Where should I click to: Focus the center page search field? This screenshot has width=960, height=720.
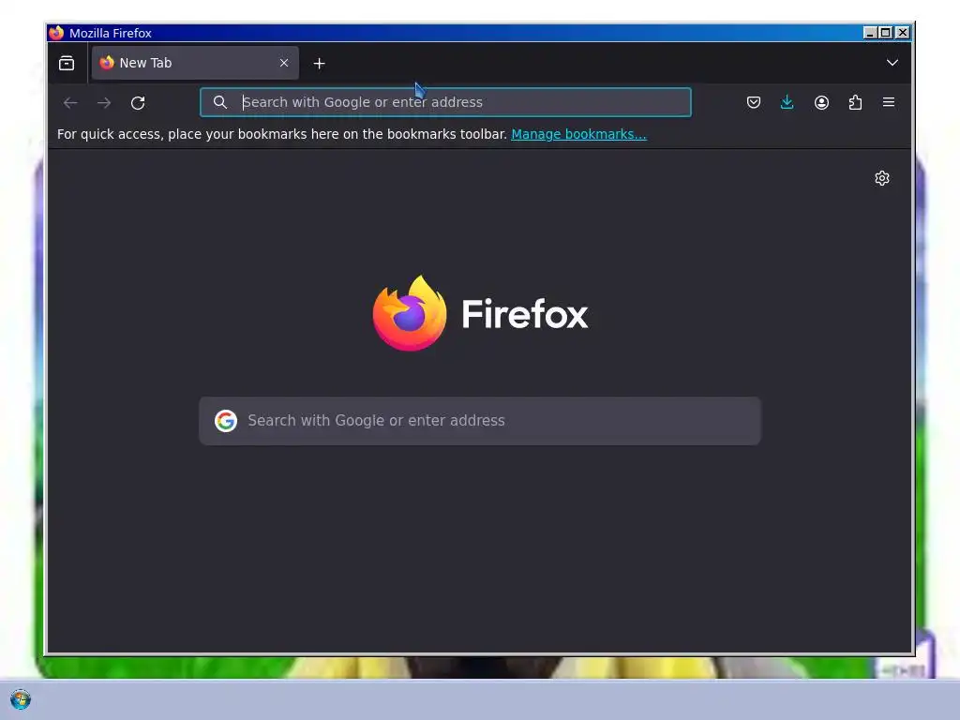(480, 421)
